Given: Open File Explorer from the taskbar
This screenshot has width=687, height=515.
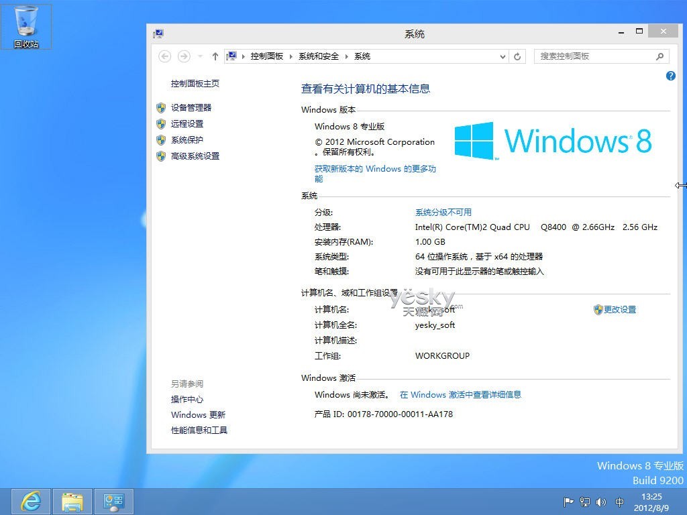Looking at the screenshot, I should tap(72, 502).
